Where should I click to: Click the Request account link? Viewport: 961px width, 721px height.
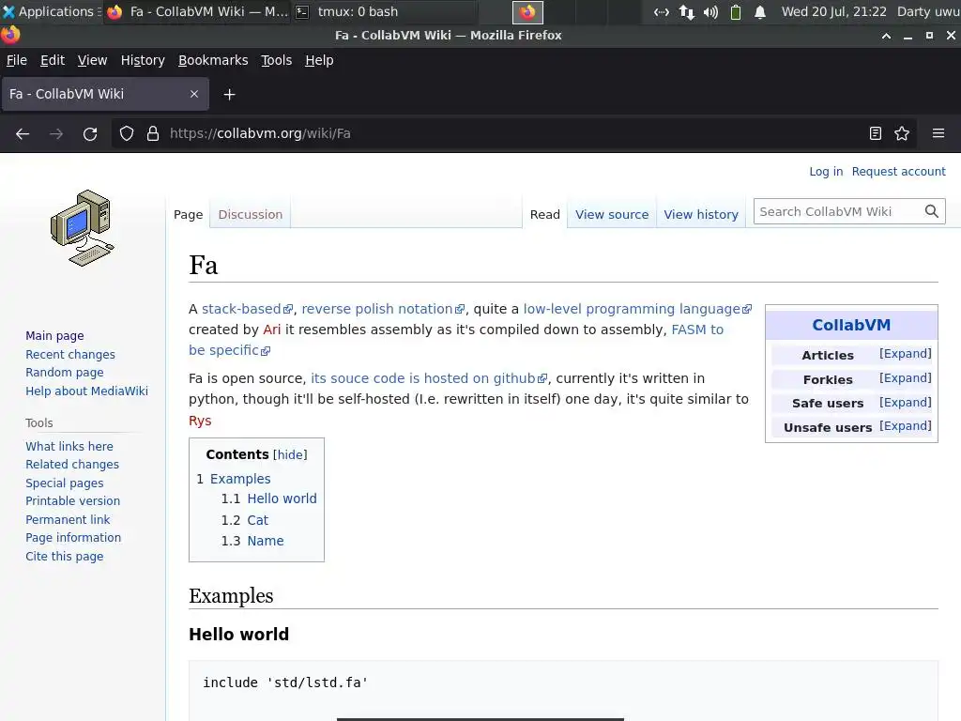pyautogui.click(x=898, y=172)
